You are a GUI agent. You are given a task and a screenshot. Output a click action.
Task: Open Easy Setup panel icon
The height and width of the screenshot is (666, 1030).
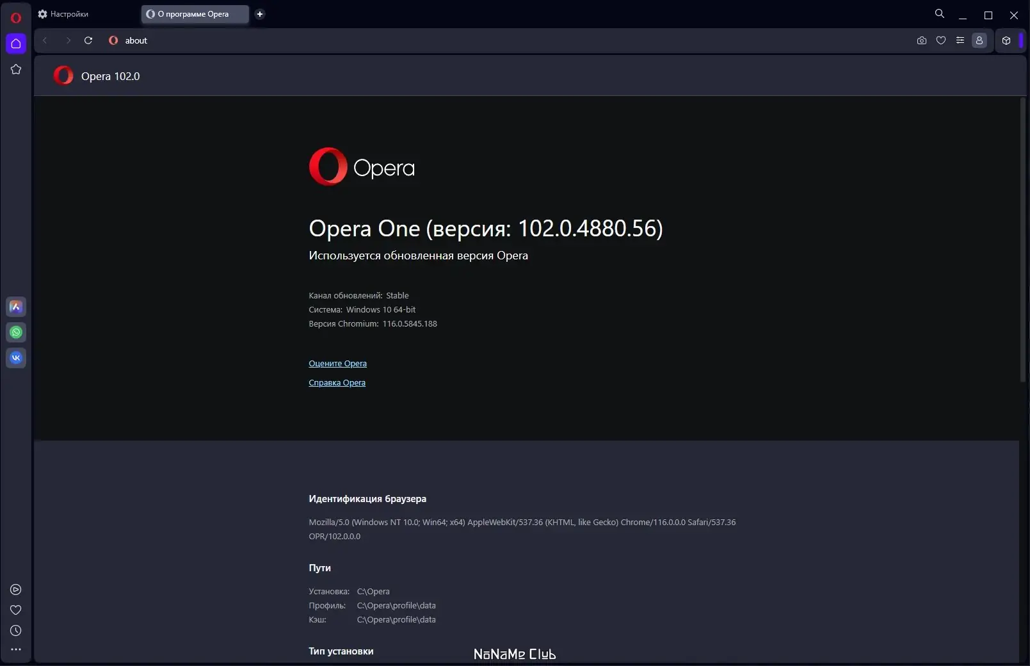(960, 40)
